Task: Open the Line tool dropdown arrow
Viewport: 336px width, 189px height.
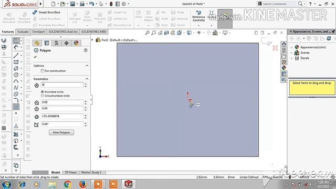Action: point(21,56)
